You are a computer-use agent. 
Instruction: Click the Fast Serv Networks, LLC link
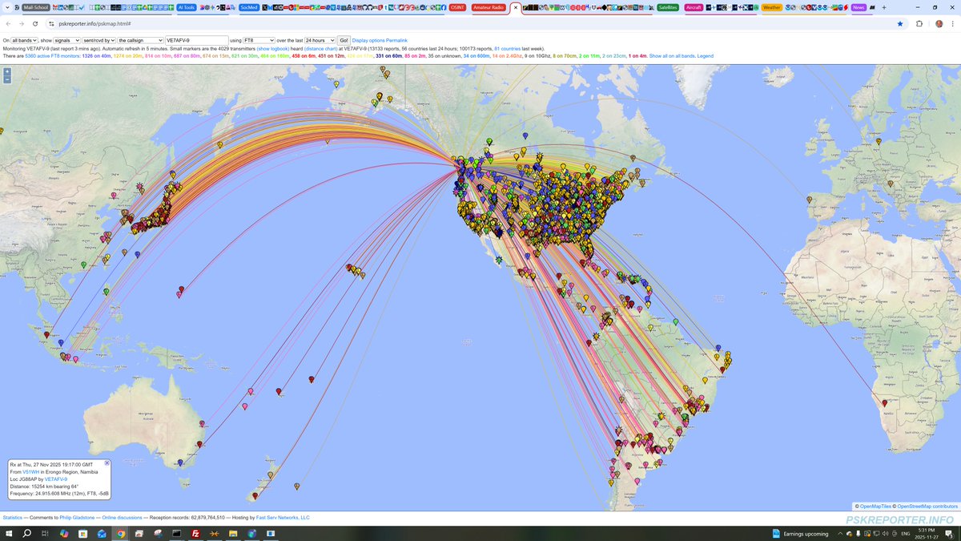(283, 518)
